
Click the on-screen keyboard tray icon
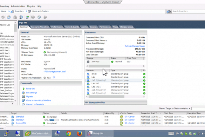coord(171,133)
